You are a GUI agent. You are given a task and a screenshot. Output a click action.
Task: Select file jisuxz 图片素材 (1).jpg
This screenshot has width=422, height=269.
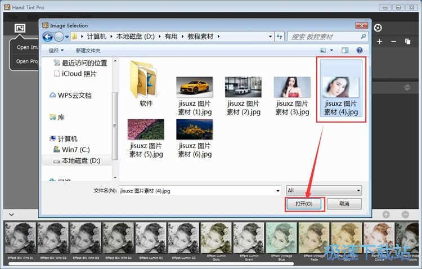point(195,96)
